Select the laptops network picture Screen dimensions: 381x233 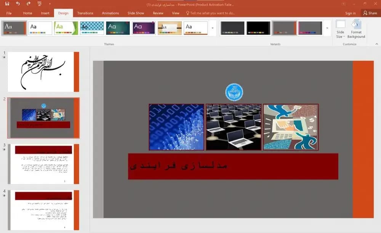[x=234, y=127]
